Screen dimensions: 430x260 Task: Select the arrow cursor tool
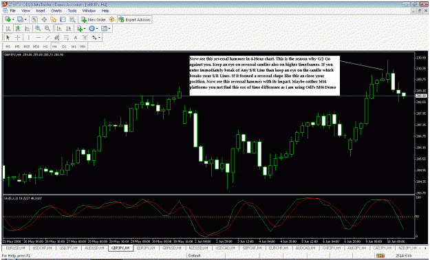[8, 37]
